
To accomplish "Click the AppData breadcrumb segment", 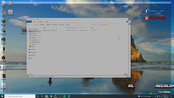I will pos(48,24).
